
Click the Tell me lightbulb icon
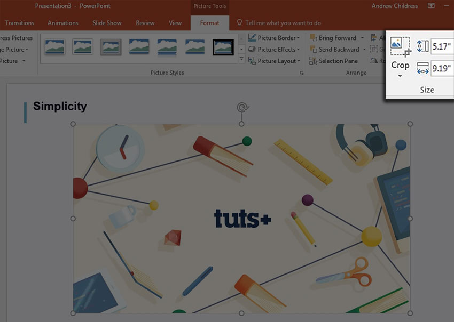pos(239,22)
